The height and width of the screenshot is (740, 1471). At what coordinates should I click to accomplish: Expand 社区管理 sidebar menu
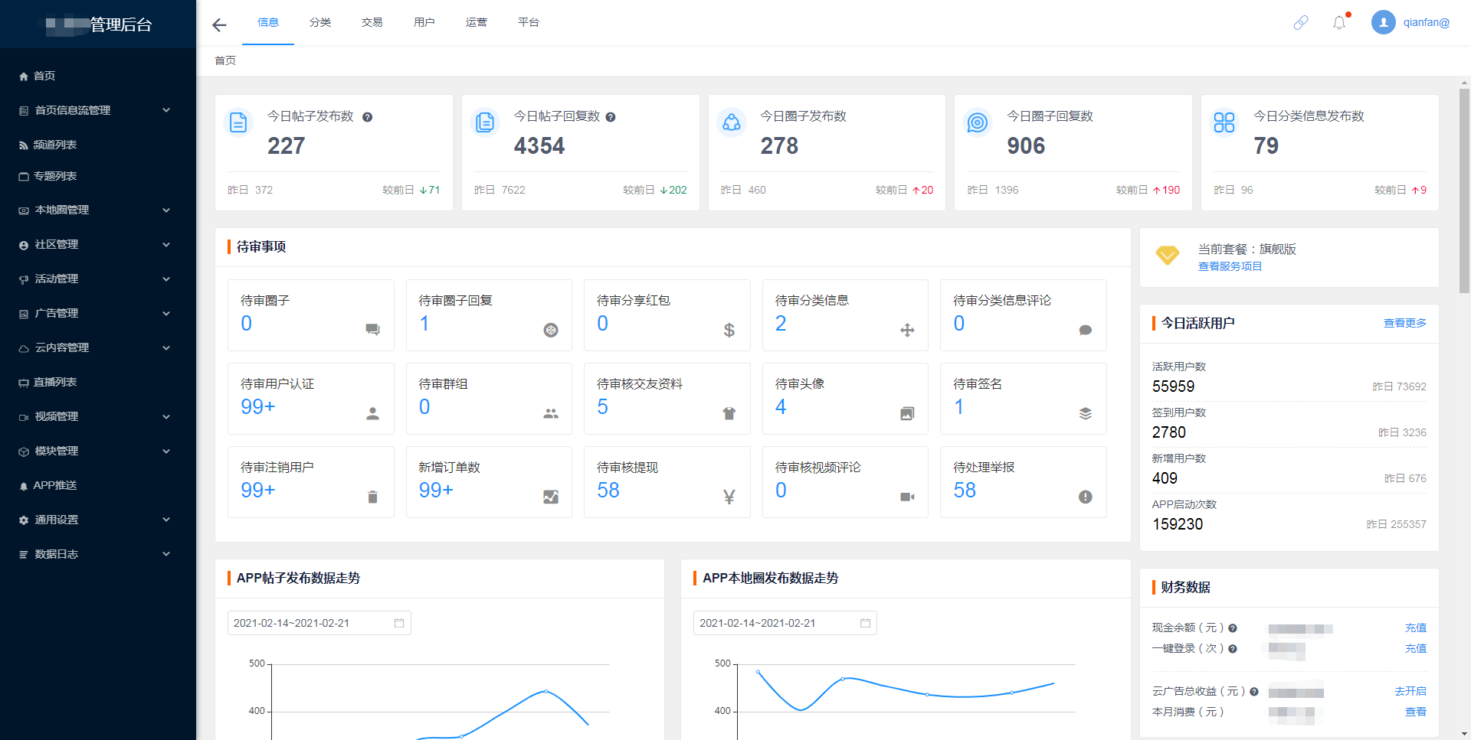[x=98, y=244]
